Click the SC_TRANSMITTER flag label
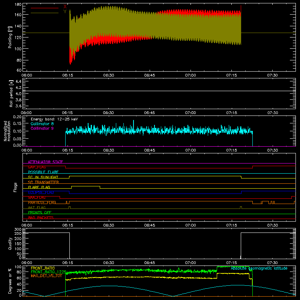This screenshot has width=300, height=300. (x=43, y=182)
